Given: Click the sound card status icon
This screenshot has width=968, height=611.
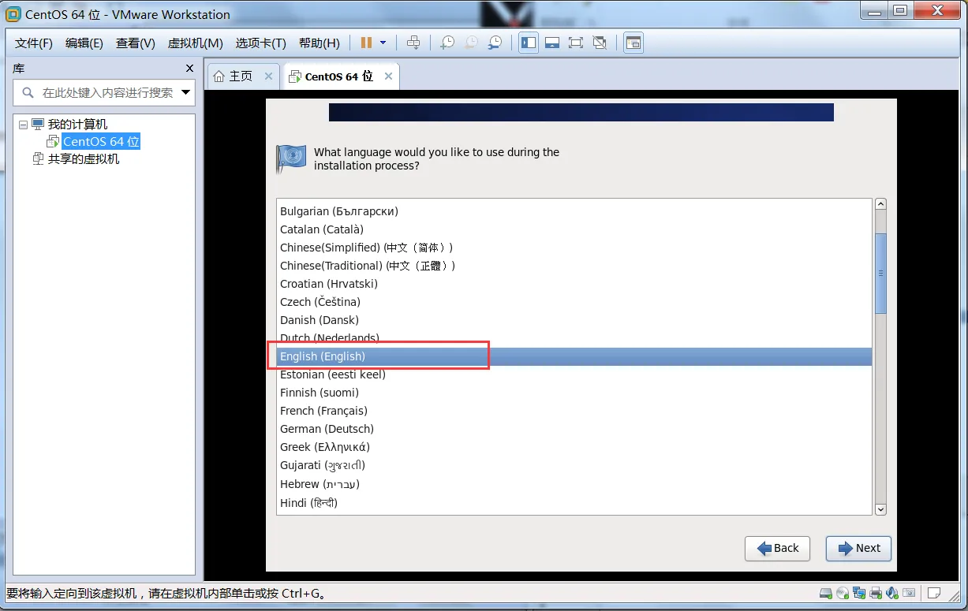Looking at the screenshot, I should coord(892,593).
